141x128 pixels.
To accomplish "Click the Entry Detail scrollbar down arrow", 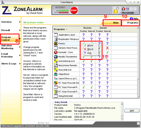I will click(122, 119).
